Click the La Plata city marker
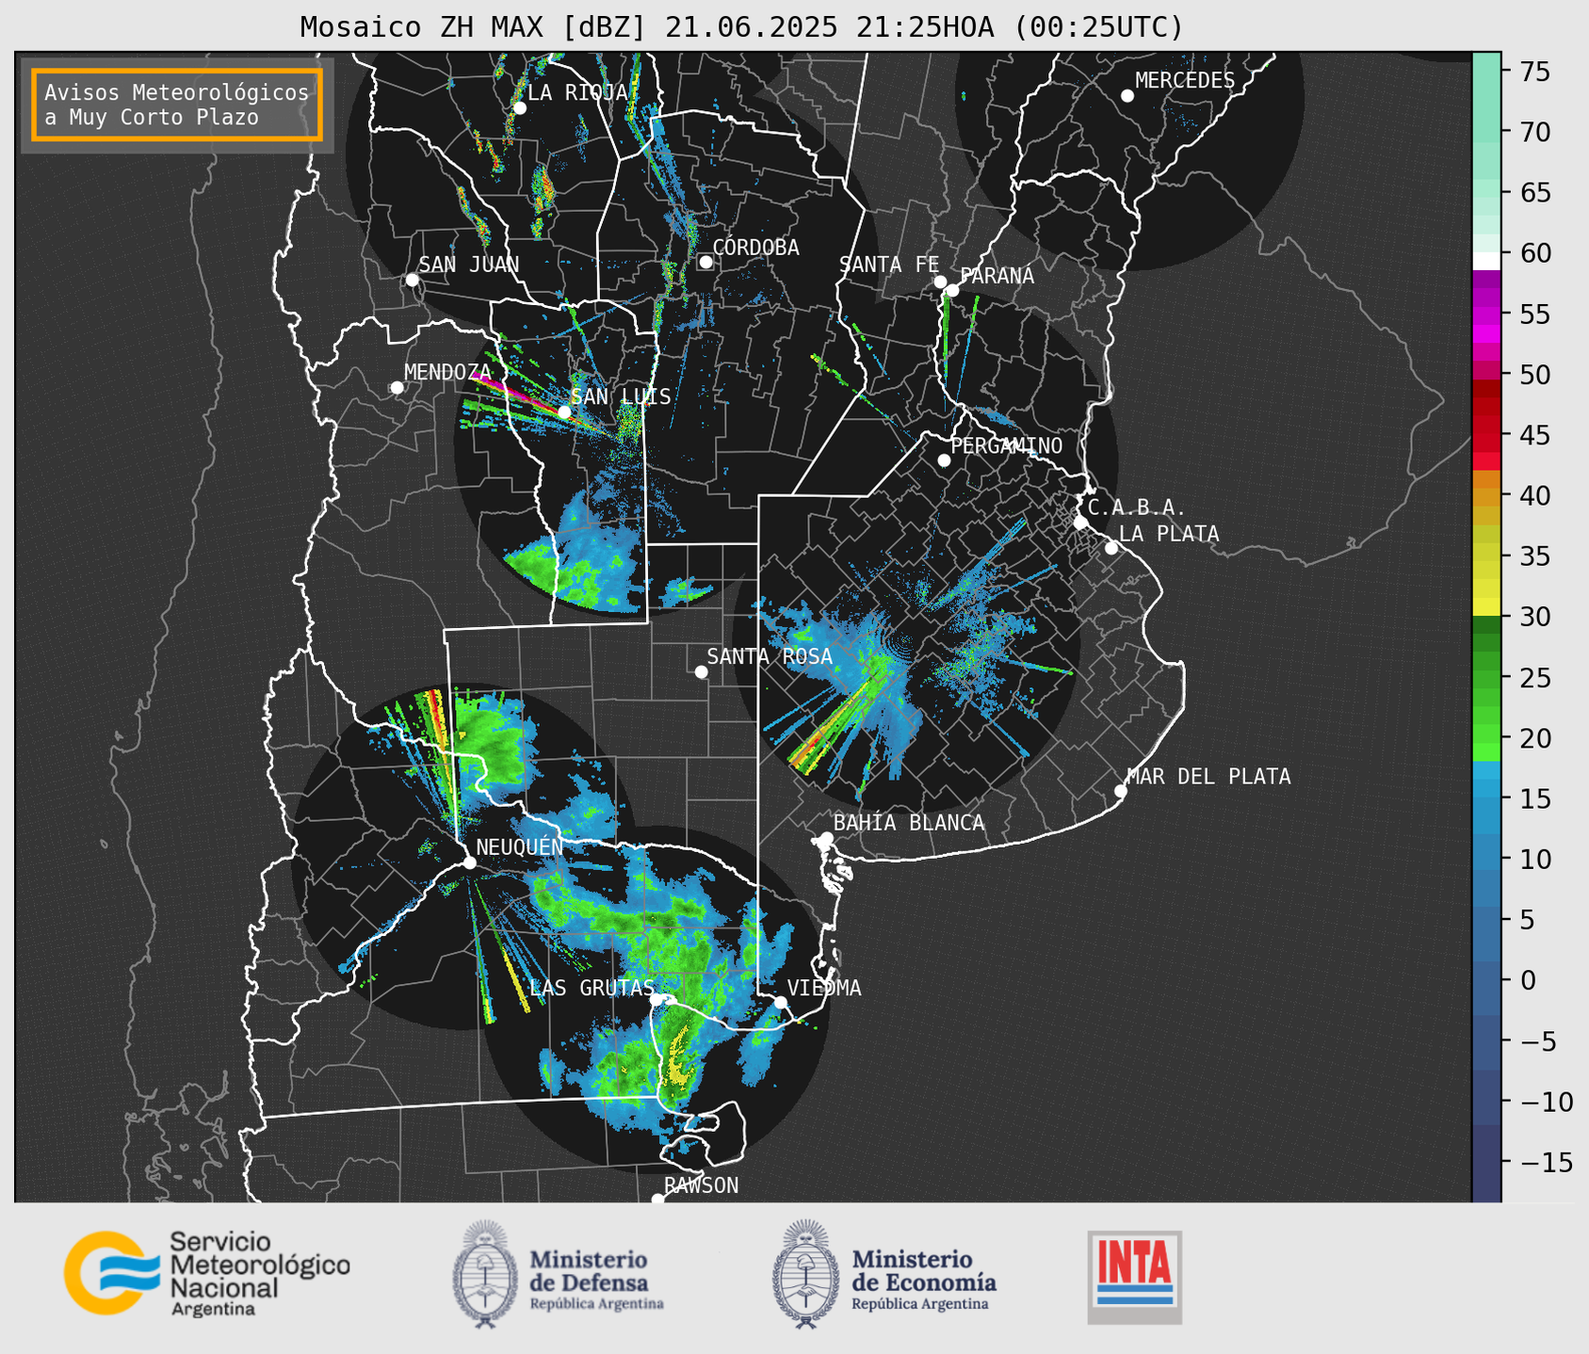This screenshot has width=1589, height=1354. (1111, 548)
